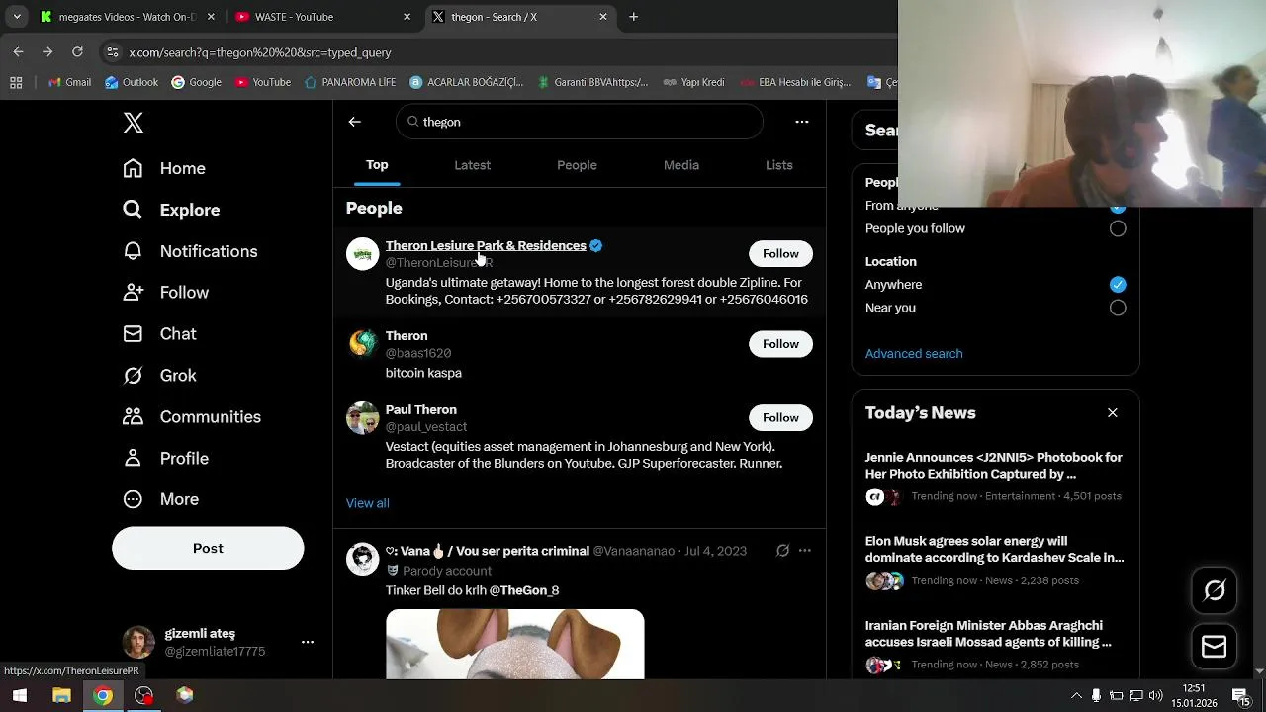Open the Chrome apps grid icon

[x=16, y=83]
